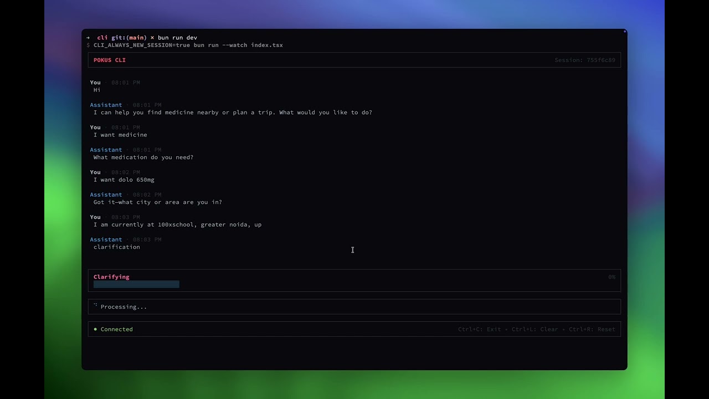Viewport: 709px width, 399px height.
Task: Click the 'I want dolo 650mg' message
Action: (124, 180)
